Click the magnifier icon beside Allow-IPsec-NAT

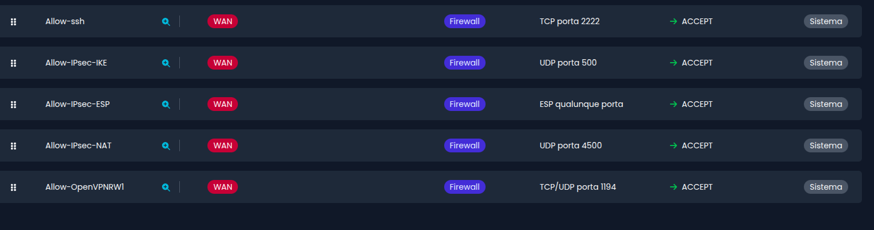tap(165, 146)
